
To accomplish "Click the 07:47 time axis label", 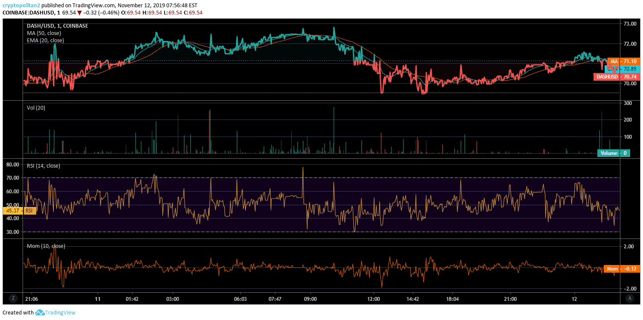I will 275,299.
